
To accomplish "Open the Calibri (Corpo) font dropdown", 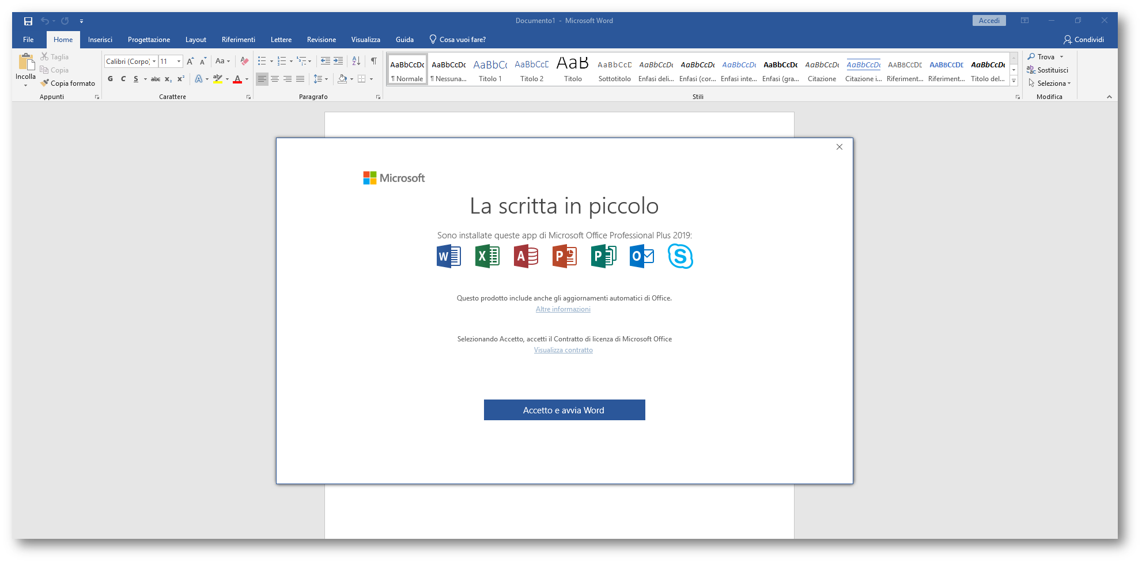I will coord(154,62).
